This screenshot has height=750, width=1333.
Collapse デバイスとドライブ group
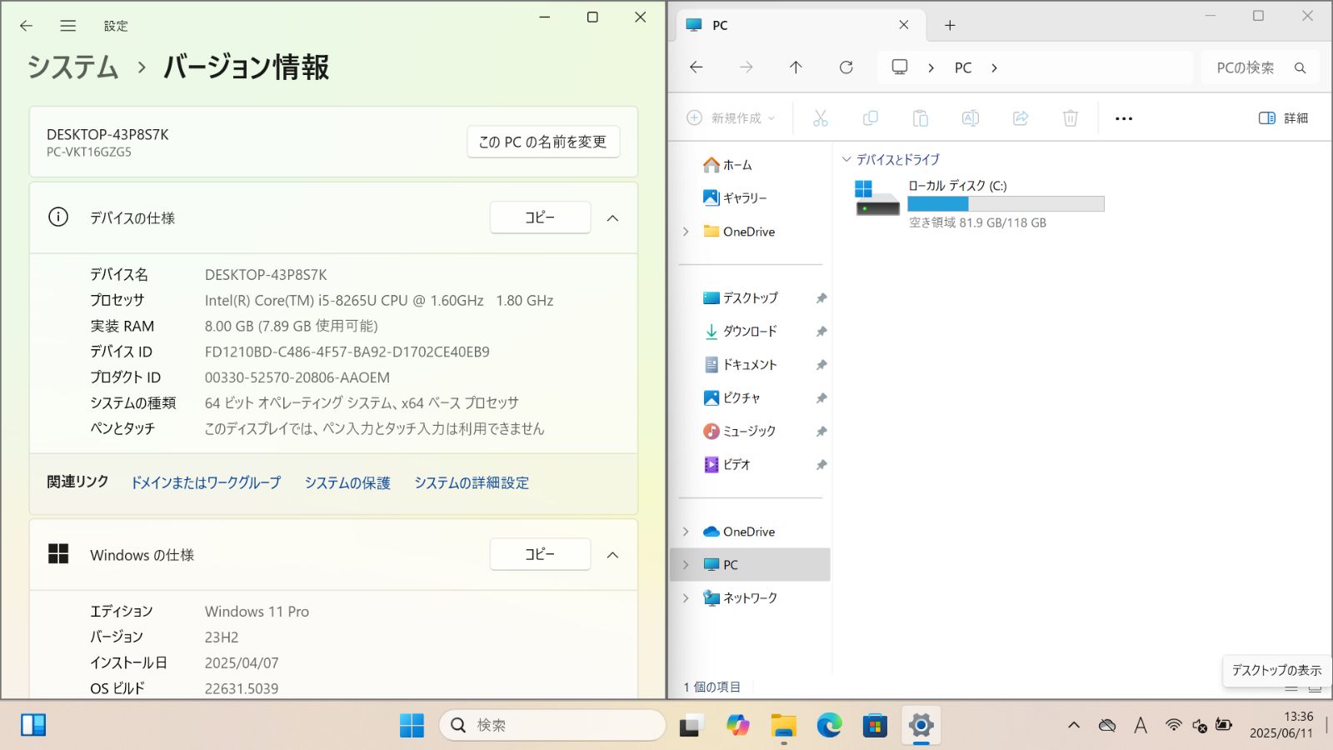click(x=846, y=159)
